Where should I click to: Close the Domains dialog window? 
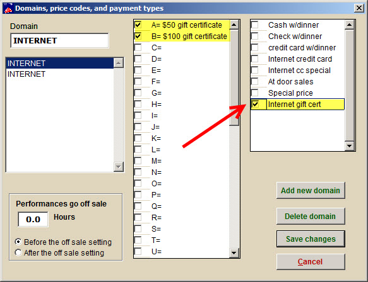click(x=359, y=8)
